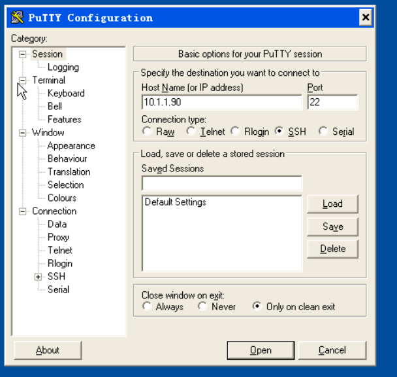Open the Logging category
Image resolution: width=397 pixels, height=377 pixels.
[x=63, y=67]
